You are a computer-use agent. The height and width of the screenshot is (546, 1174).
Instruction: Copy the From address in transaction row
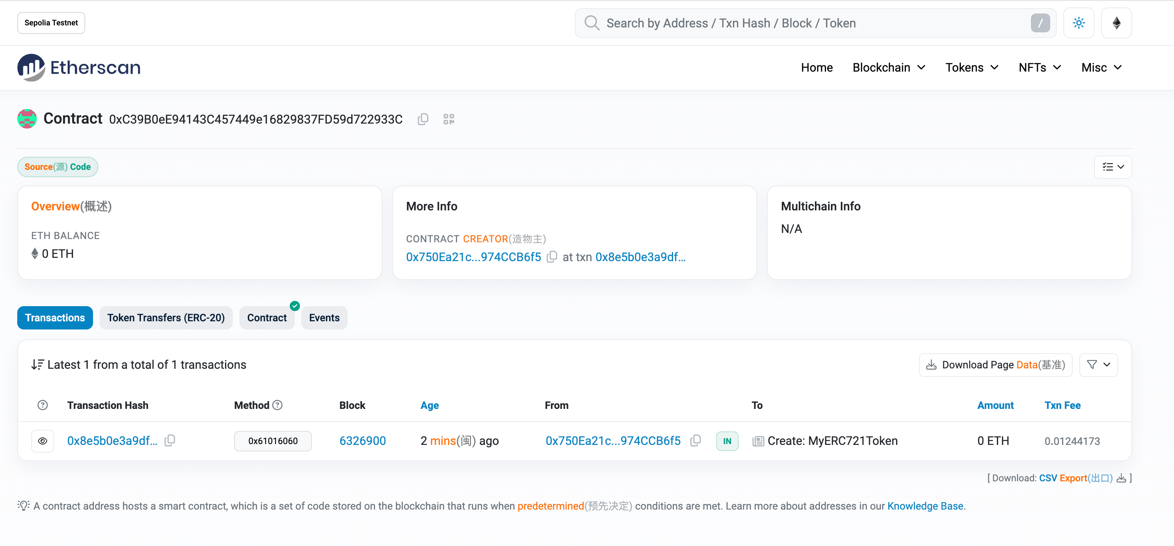[695, 440]
